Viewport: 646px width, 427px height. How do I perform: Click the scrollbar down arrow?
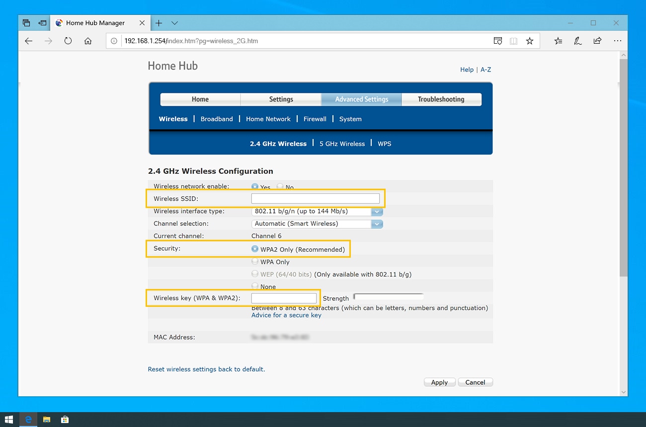tap(624, 392)
